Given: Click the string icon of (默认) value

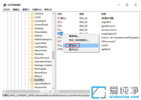Looking at the screenshot, I should coord(58,18).
